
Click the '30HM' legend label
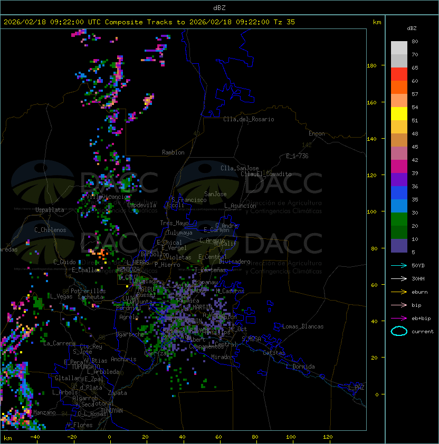(418, 278)
